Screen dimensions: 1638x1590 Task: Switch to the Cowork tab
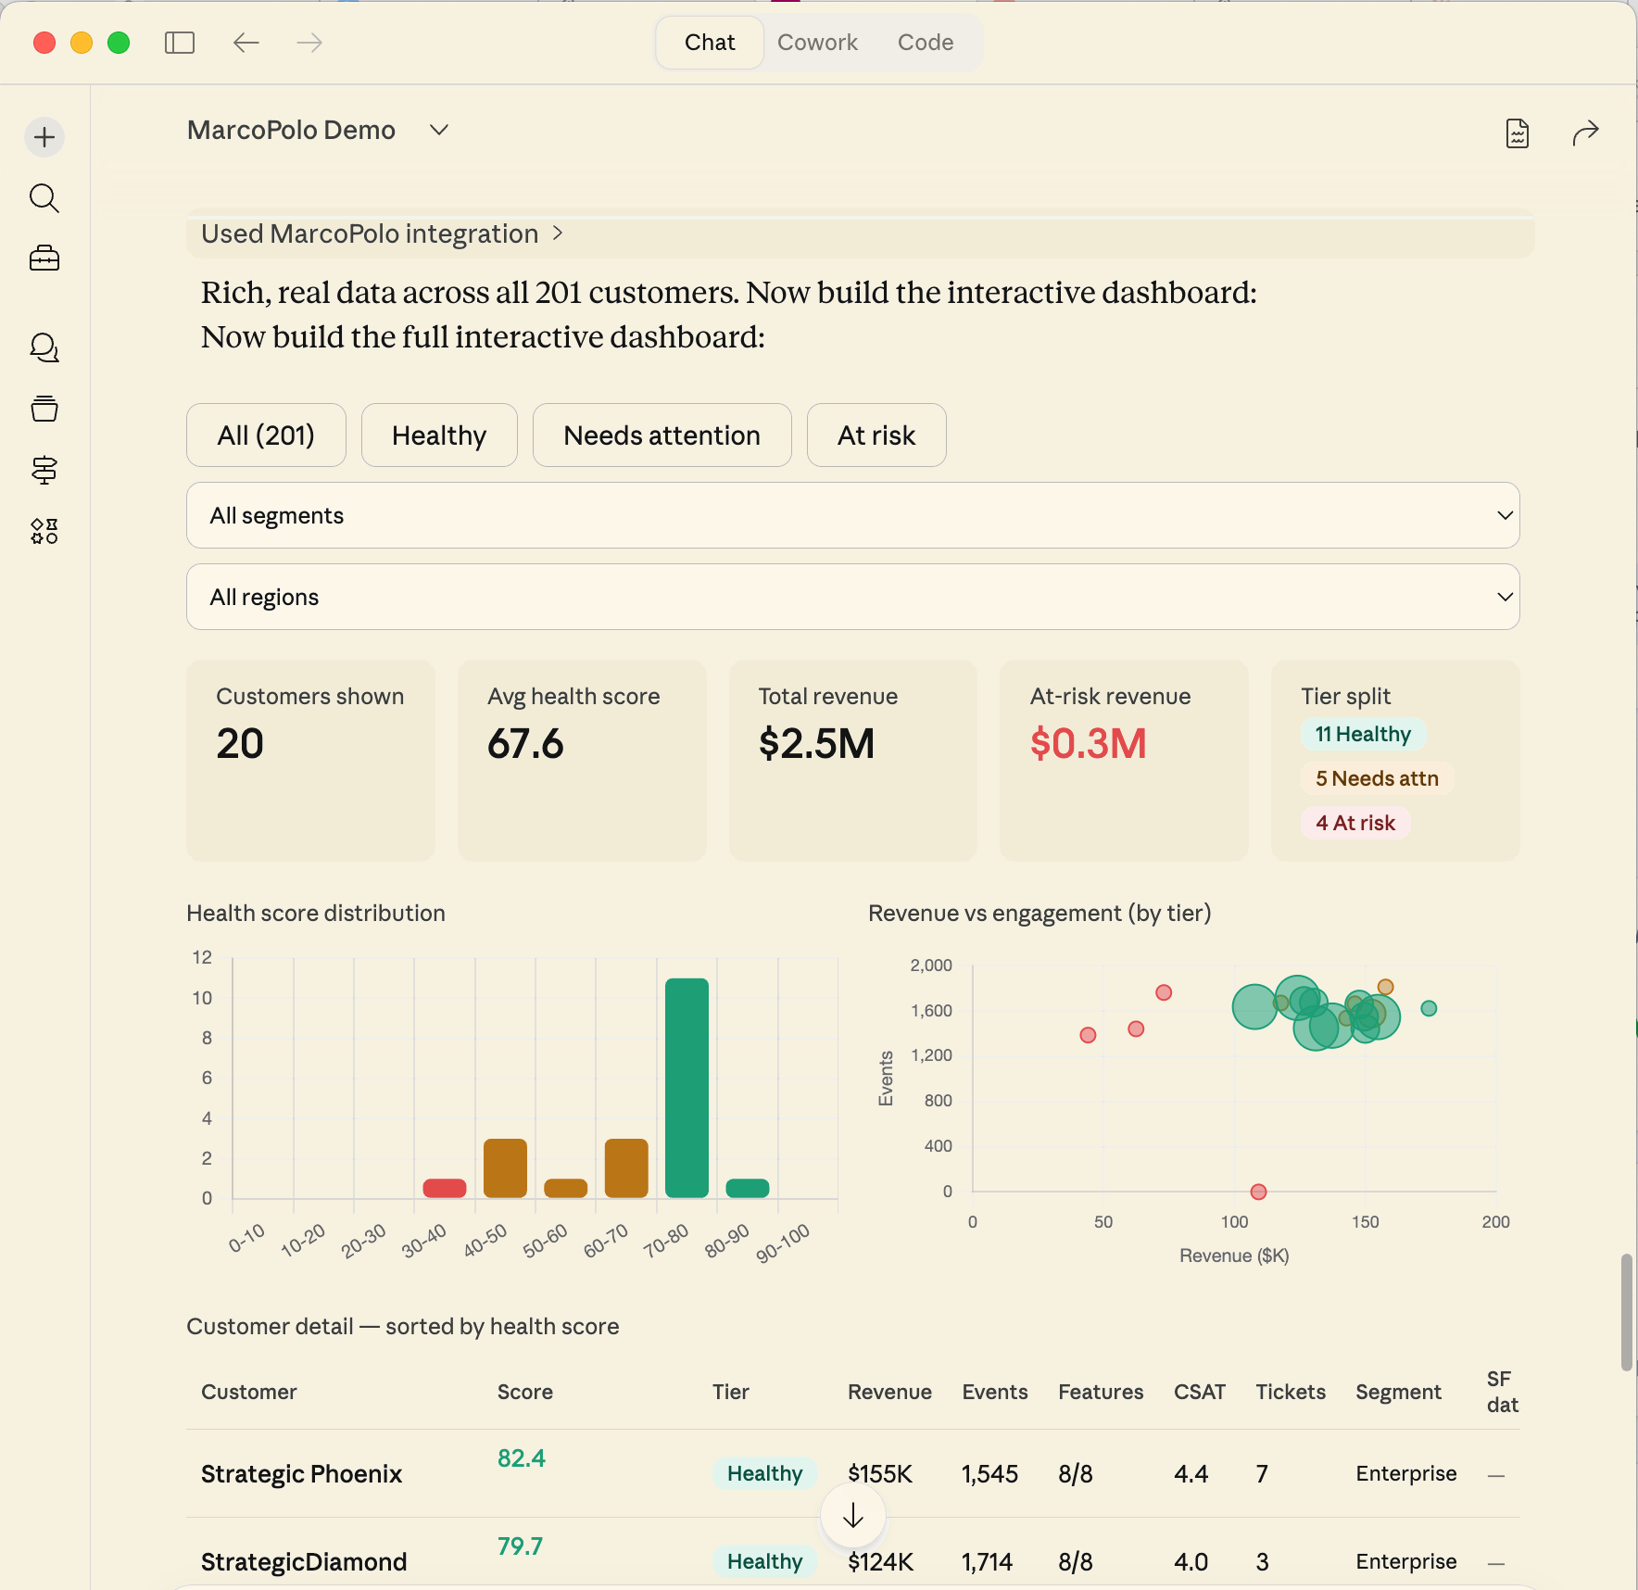(818, 42)
